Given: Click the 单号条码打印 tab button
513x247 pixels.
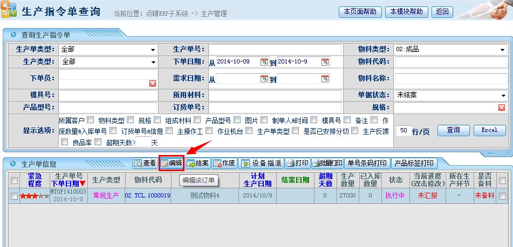Looking at the screenshot, I should [367, 163].
